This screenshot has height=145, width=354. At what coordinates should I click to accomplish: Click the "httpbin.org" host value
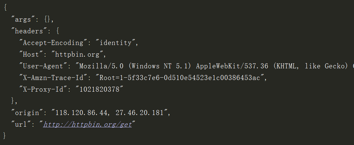pos(77,54)
